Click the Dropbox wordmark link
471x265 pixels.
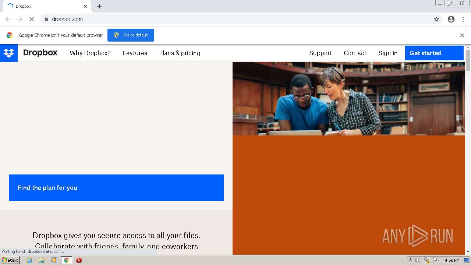(x=40, y=53)
